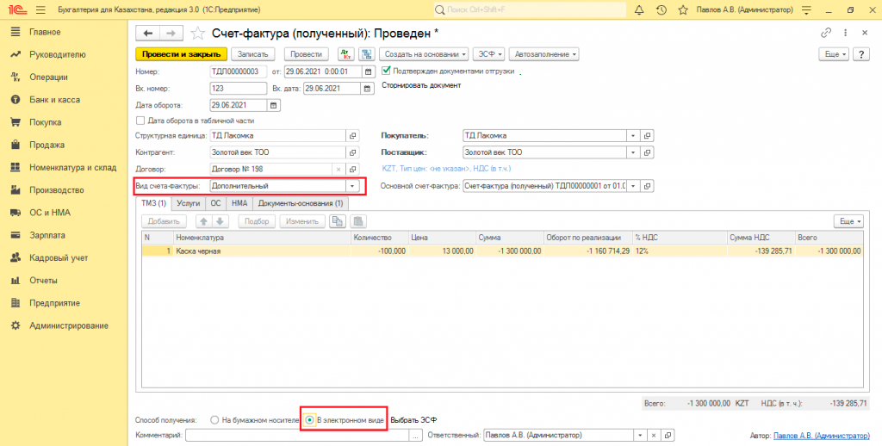This screenshot has height=446, width=882.
Task: Open Ответственный record icon
Action: click(668, 436)
